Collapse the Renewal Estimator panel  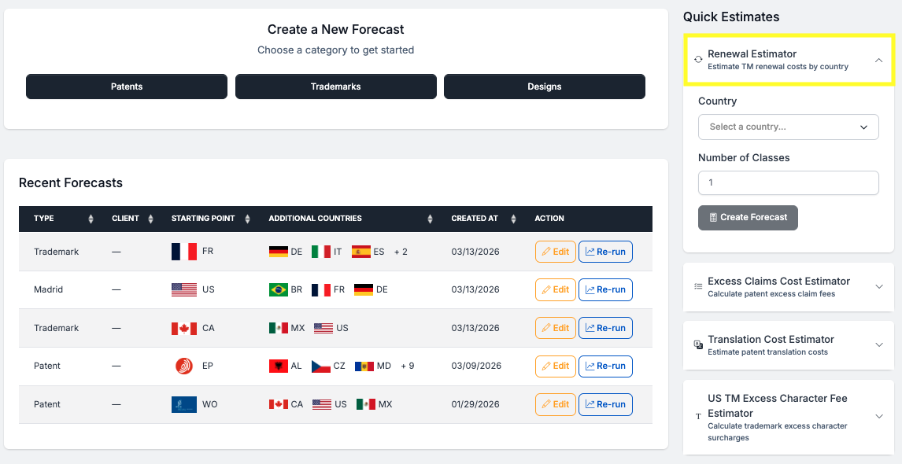coord(879,60)
